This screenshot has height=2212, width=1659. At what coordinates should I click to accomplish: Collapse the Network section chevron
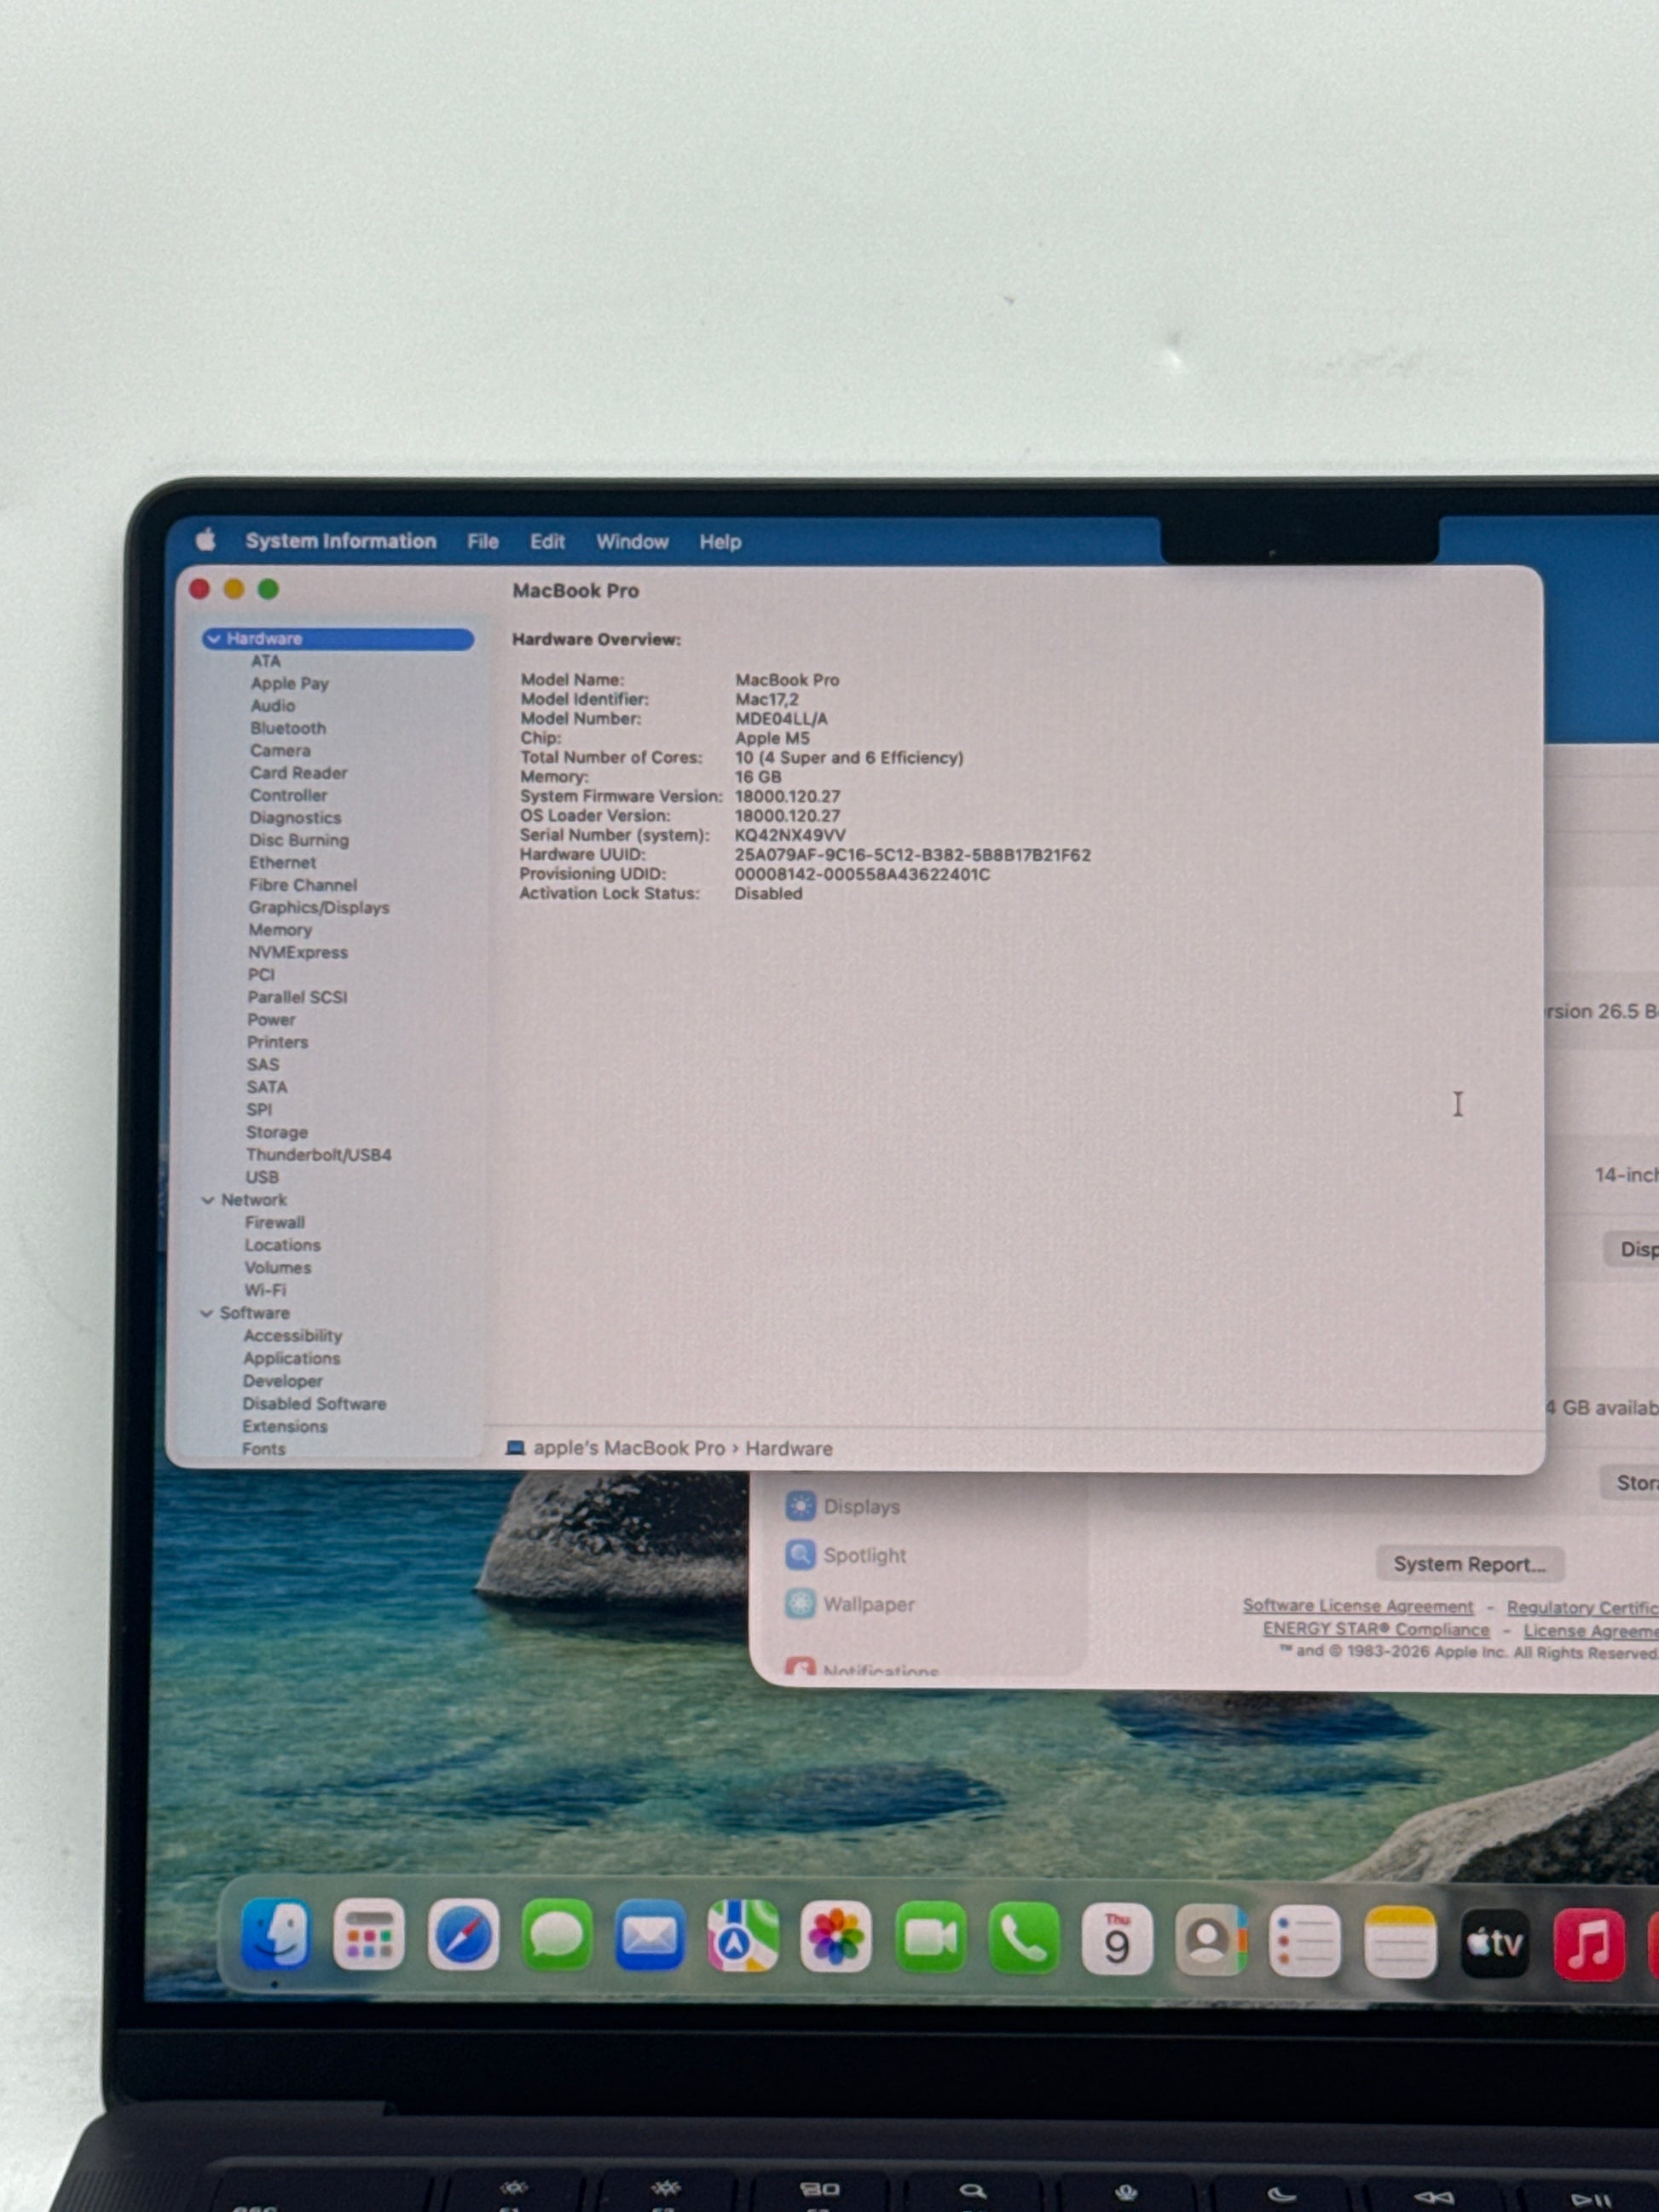pyautogui.click(x=208, y=1200)
